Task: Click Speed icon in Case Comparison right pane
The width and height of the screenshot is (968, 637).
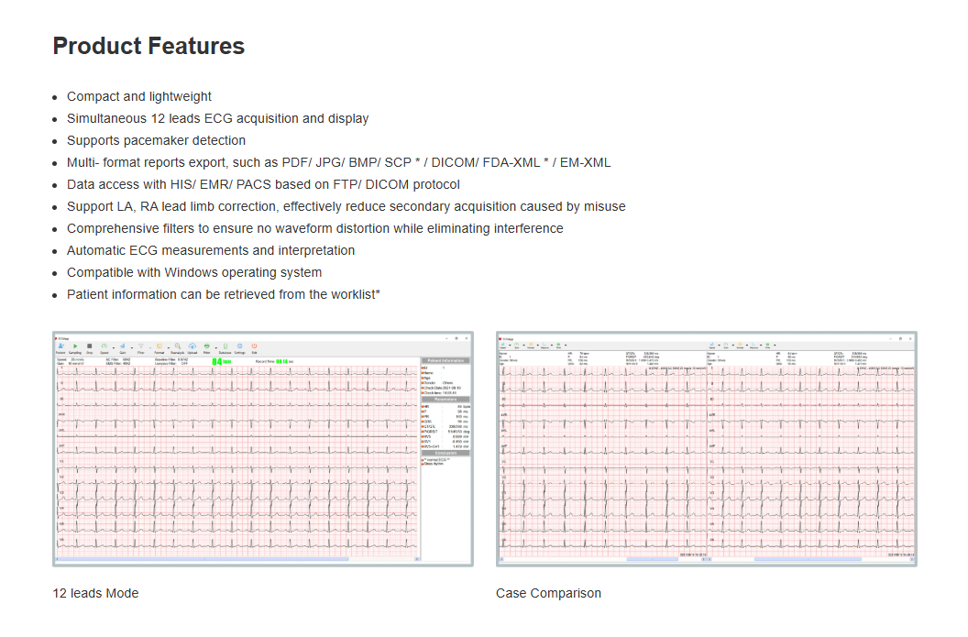Action: click(x=712, y=345)
